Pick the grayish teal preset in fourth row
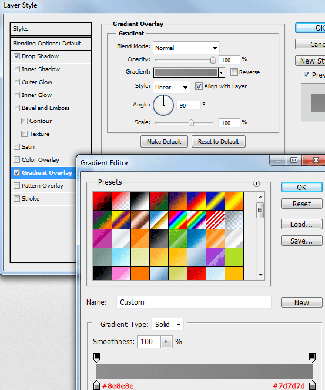The width and height of the screenshot is (325, 390). coord(103,257)
